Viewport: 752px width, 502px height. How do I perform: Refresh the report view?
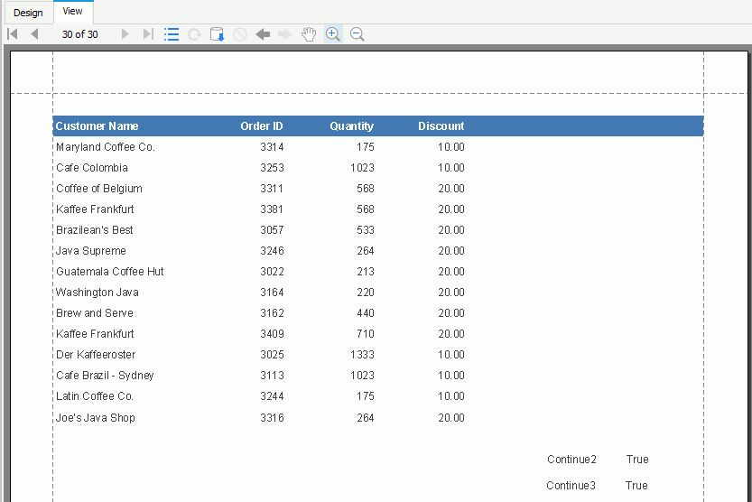click(194, 34)
